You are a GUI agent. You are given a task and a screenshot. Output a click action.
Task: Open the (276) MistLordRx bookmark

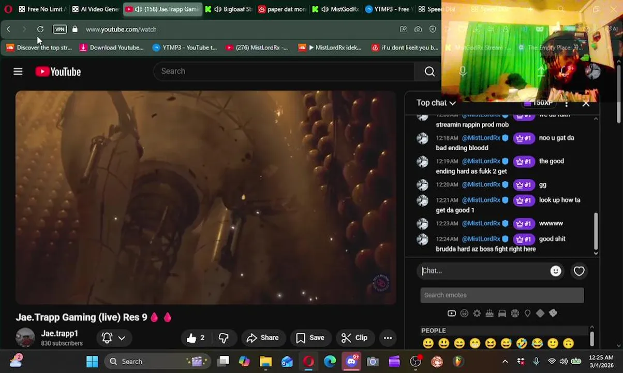click(257, 48)
